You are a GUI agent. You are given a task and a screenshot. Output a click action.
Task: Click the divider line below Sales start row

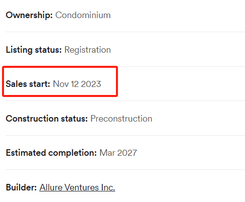click(125, 101)
